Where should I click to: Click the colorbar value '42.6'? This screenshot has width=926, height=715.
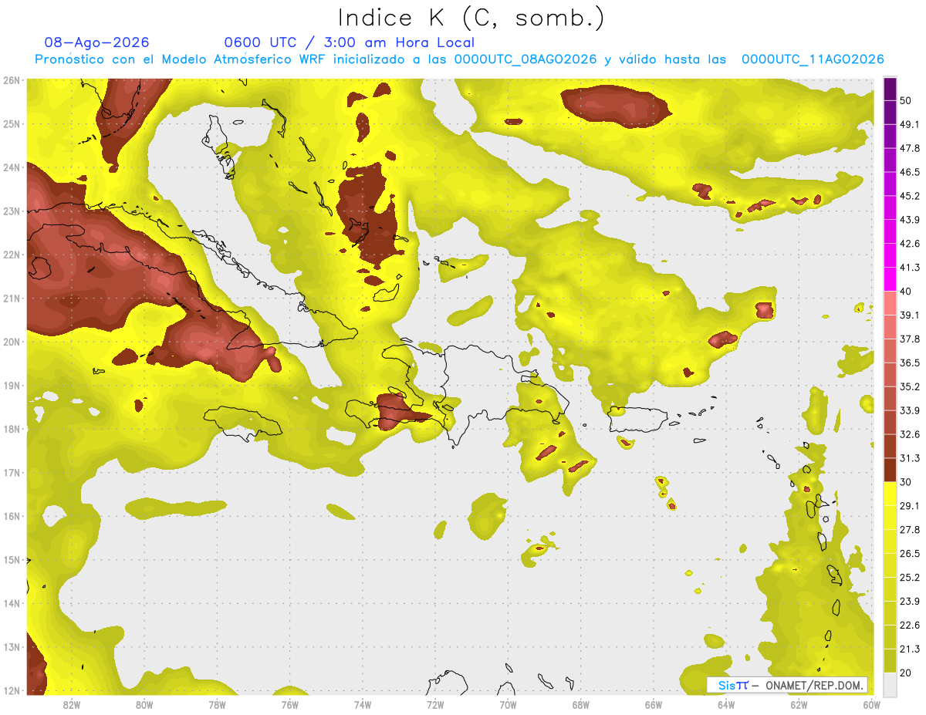910,244
